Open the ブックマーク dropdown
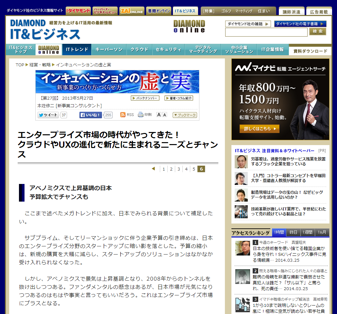This screenshot has height=314, width=337. point(185,115)
